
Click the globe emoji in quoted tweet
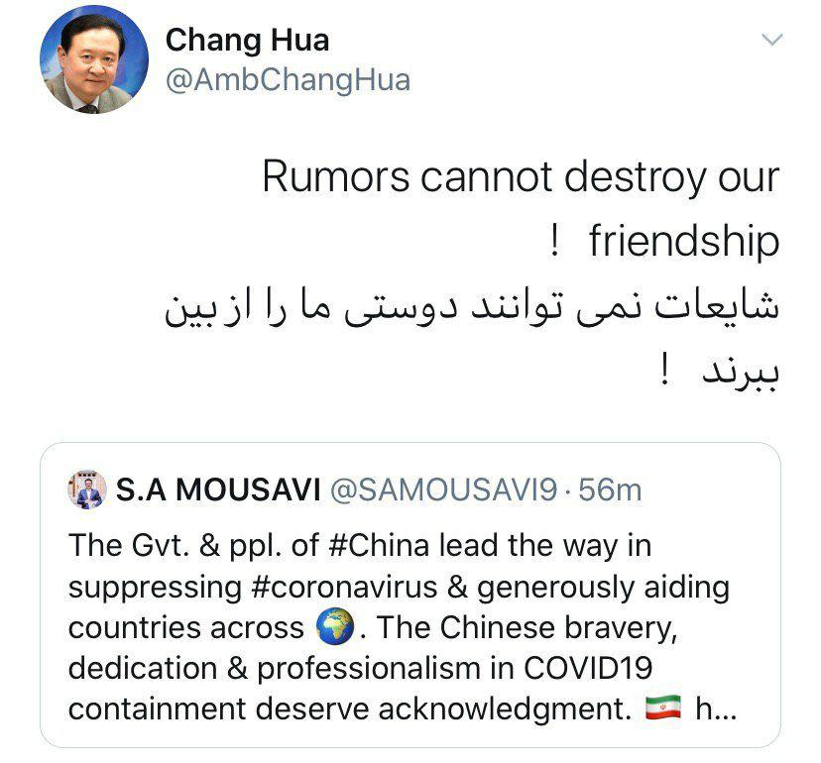coord(335,626)
